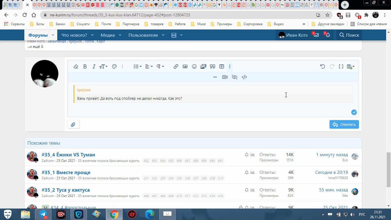Click the eraser remove-formatting icon
391x220 pixels.
point(76,66)
